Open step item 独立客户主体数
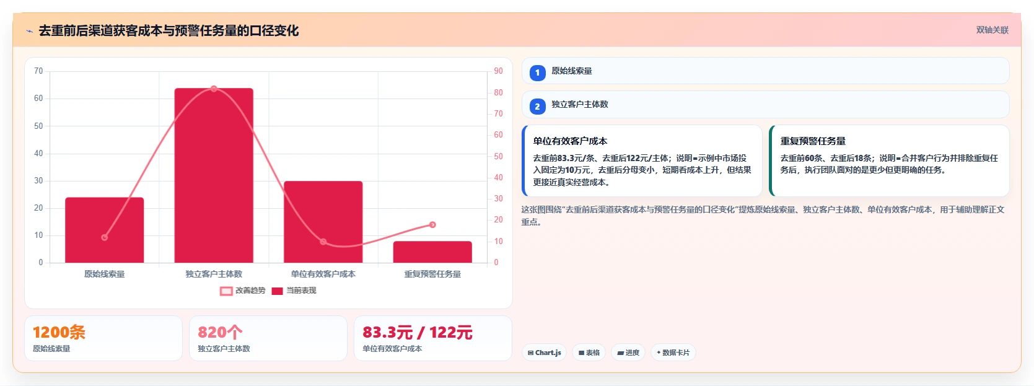 (x=766, y=105)
